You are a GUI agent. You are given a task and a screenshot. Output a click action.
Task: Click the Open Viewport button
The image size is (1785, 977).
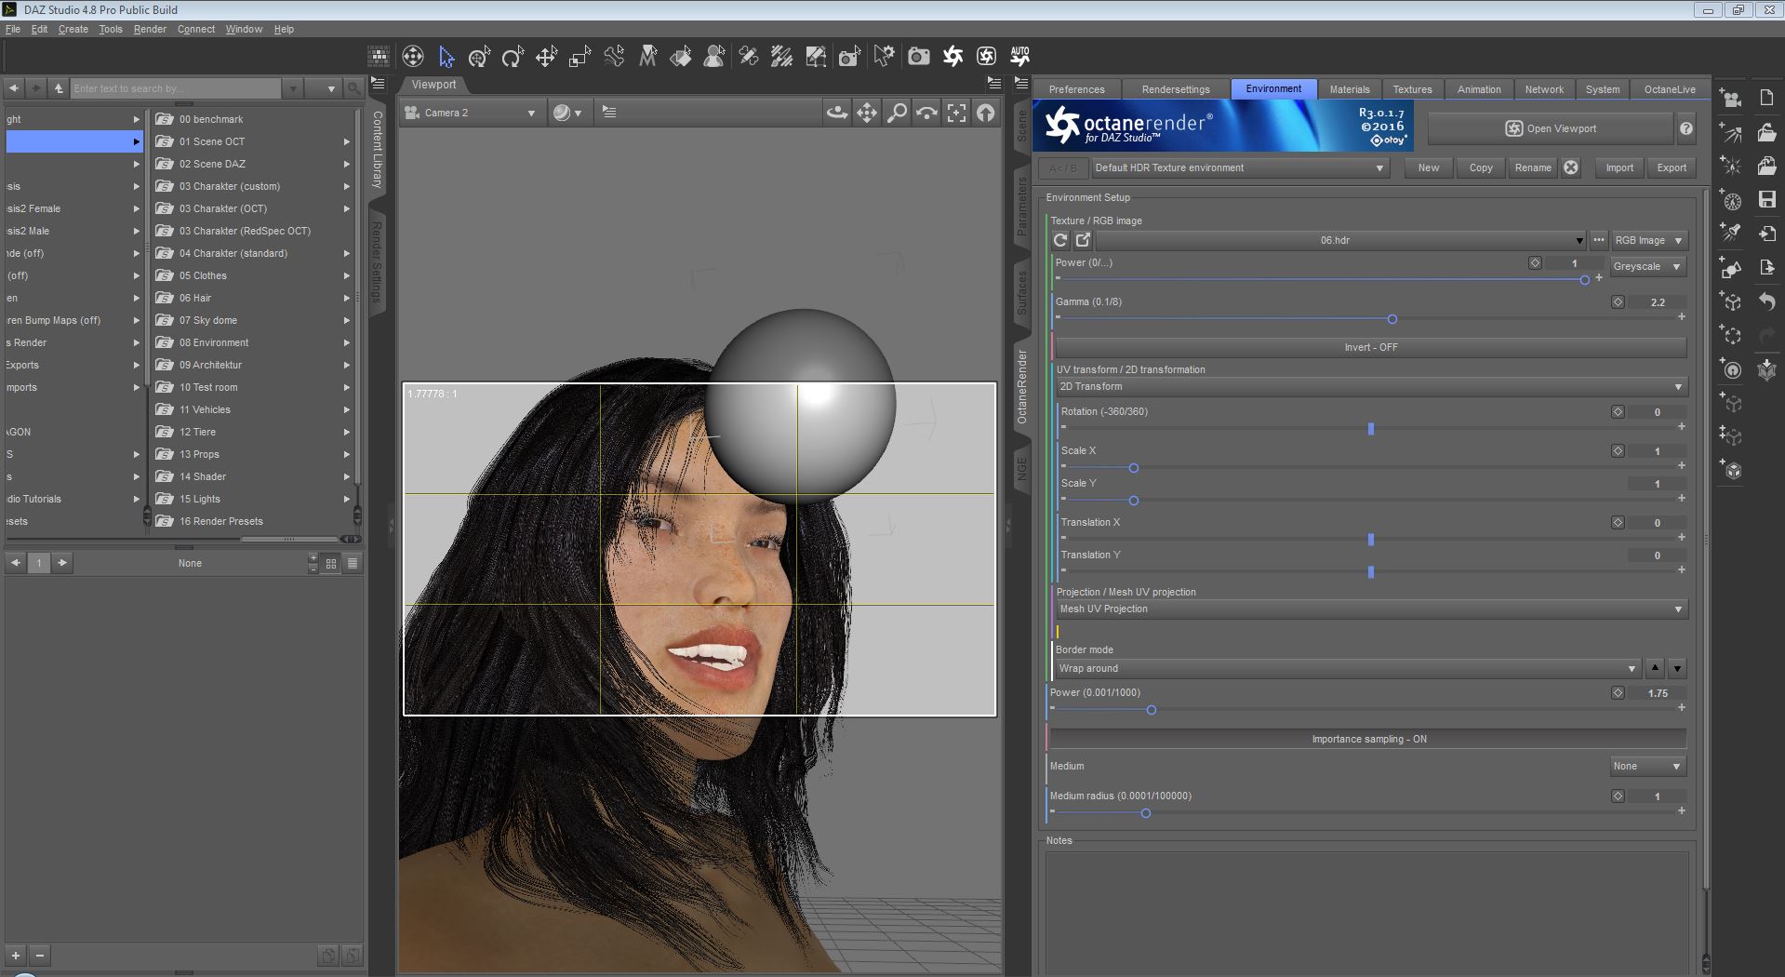click(x=1550, y=128)
